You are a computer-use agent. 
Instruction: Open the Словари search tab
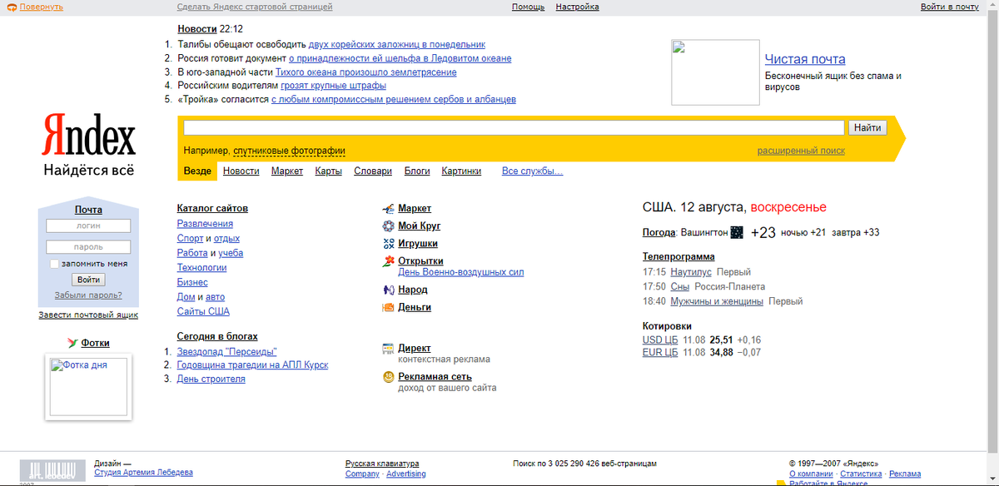point(373,171)
